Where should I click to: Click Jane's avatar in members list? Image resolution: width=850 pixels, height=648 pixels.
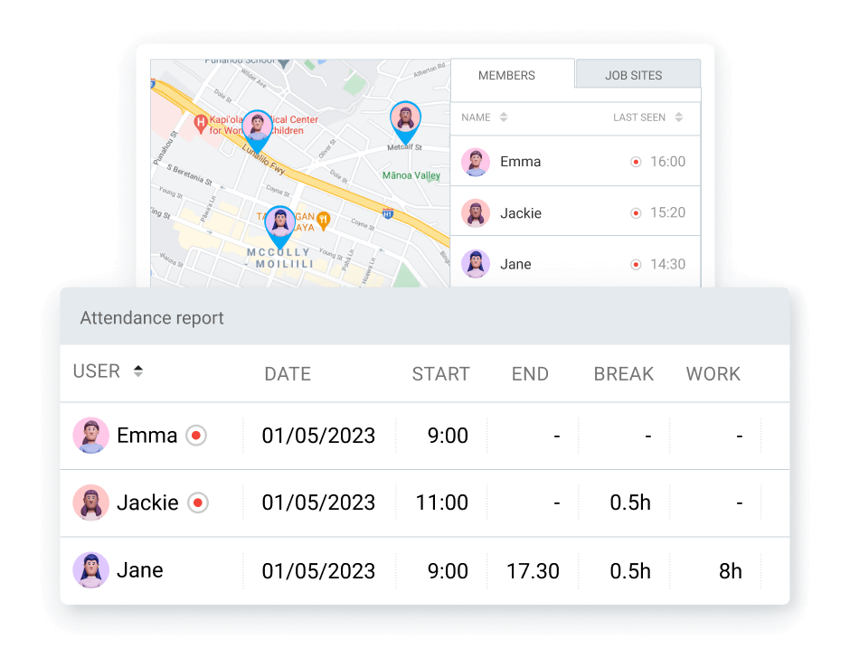(476, 264)
